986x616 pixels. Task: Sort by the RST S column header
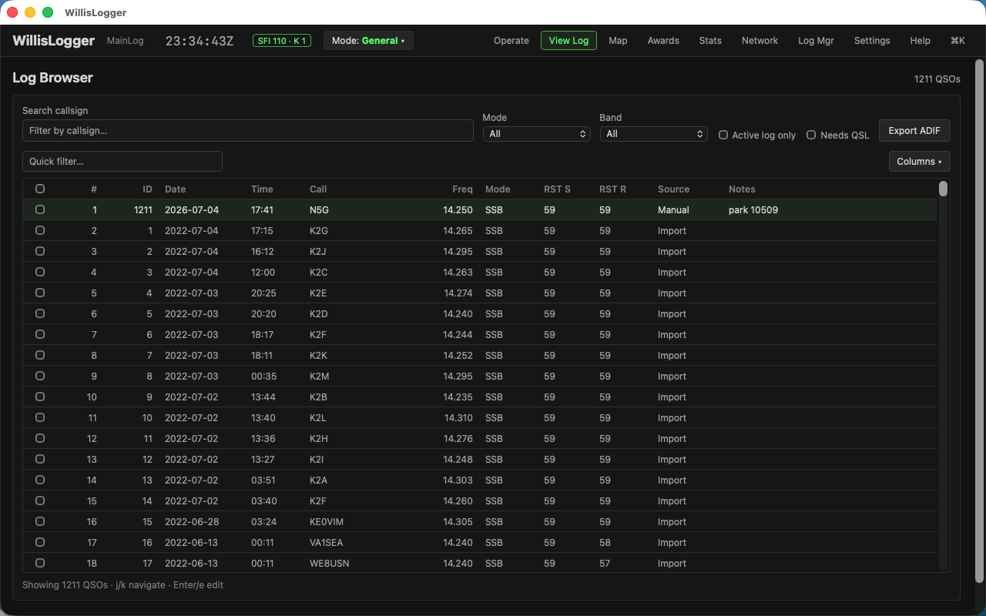[x=557, y=189]
